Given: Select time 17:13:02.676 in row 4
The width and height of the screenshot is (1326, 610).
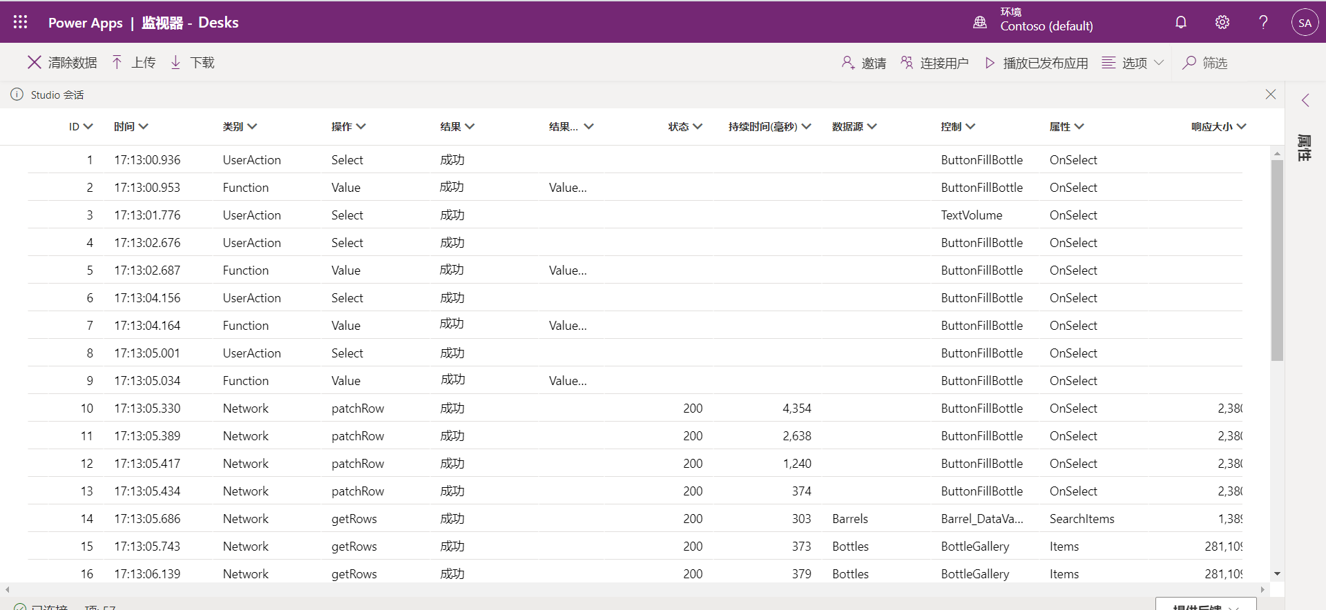Looking at the screenshot, I should pos(147,243).
